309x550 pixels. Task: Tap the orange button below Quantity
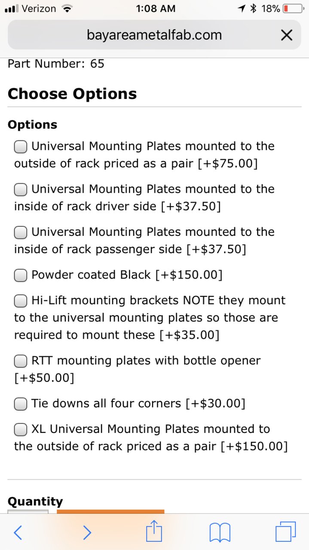click(110, 511)
